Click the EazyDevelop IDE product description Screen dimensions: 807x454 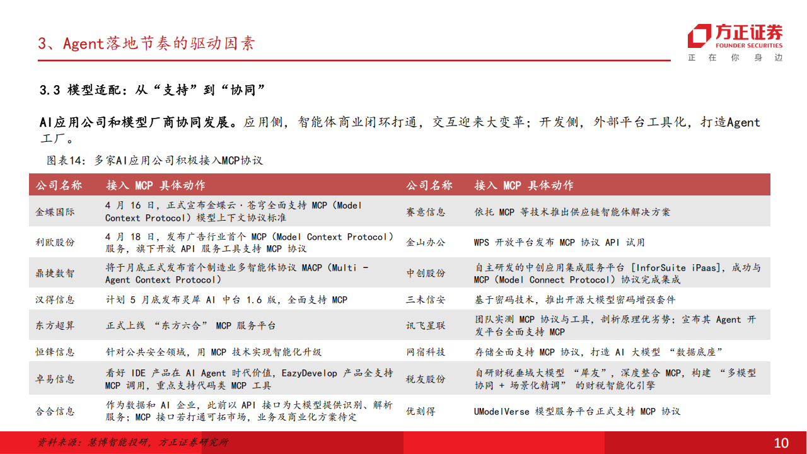click(x=249, y=379)
